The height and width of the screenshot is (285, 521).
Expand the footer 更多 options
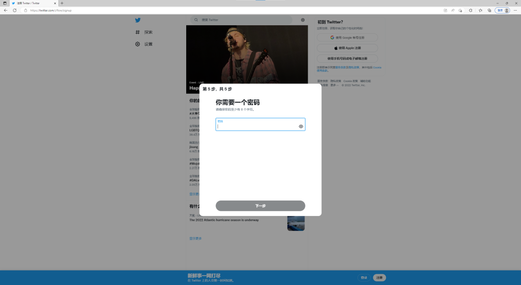[x=334, y=85]
